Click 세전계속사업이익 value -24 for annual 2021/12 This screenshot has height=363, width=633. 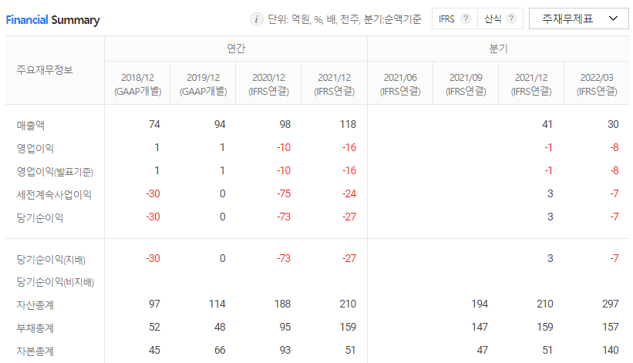[x=349, y=193]
